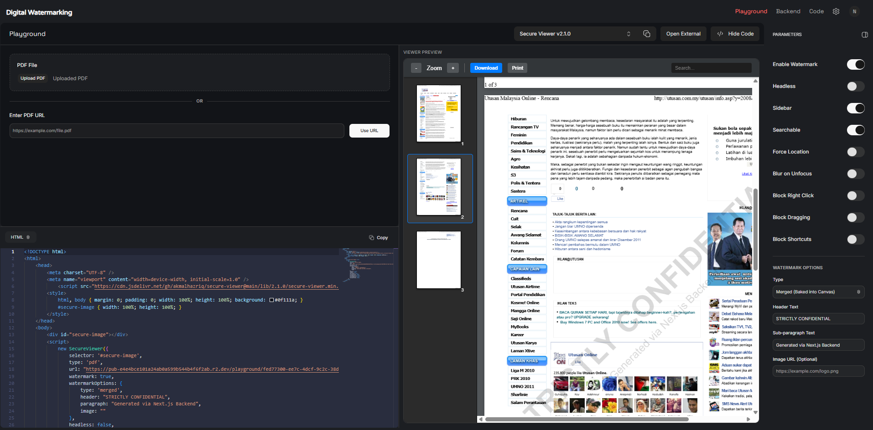
Task: Click the Like button below the article
Action: (558, 199)
